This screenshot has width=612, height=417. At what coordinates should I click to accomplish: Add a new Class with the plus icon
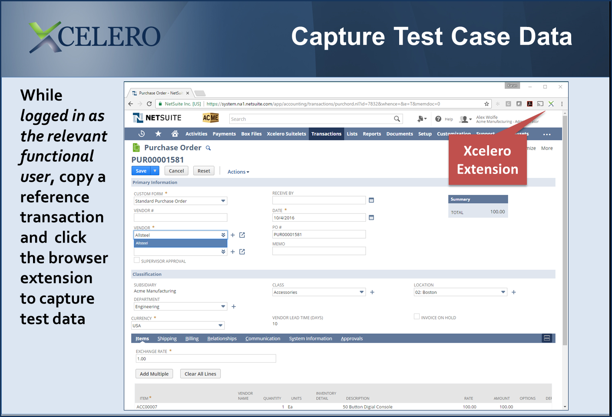372,292
